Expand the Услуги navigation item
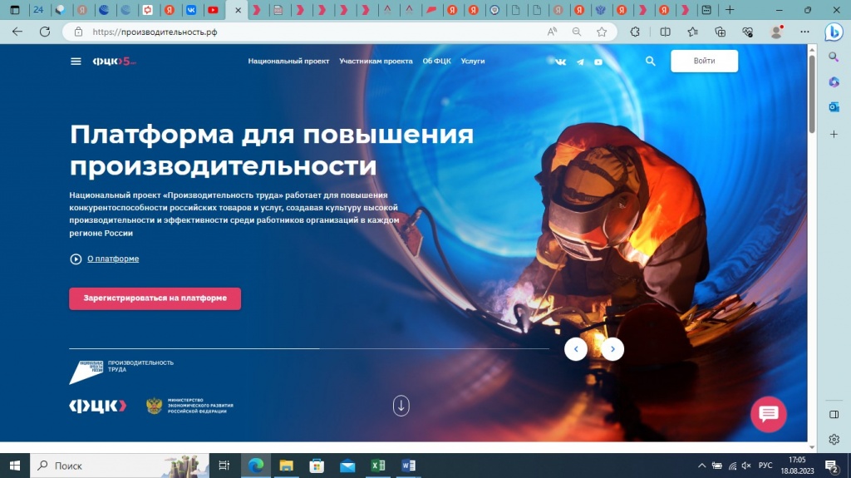Screen dimensions: 851x478 pos(473,62)
